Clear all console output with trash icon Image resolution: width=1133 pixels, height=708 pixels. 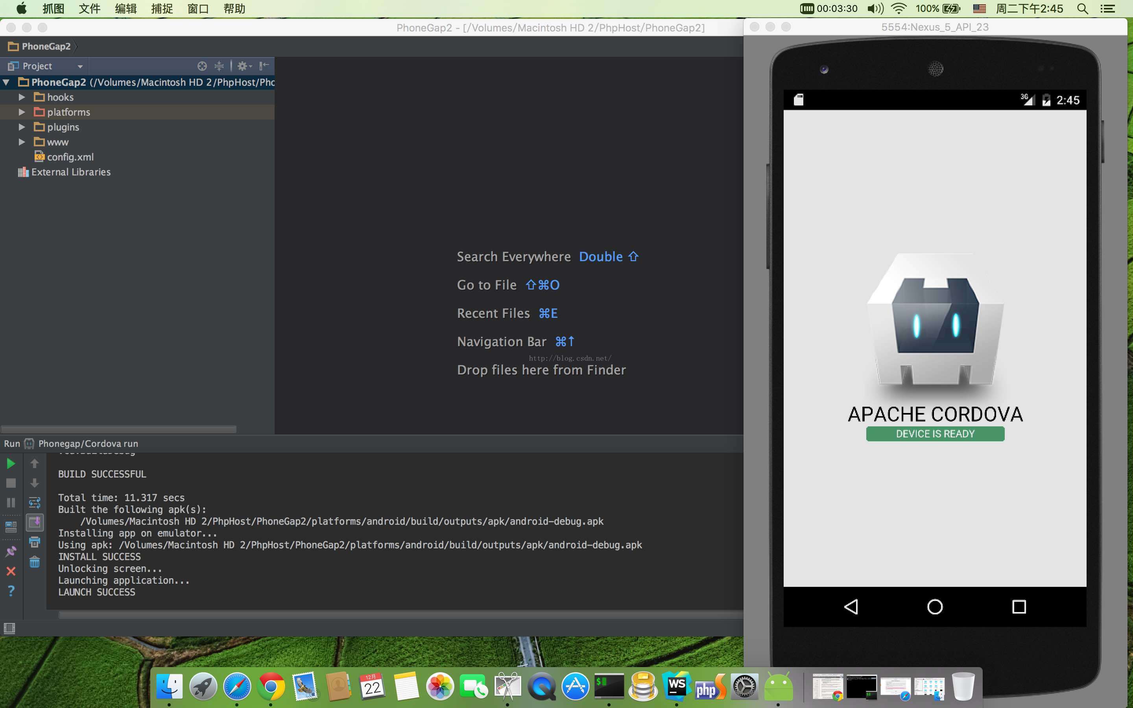click(x=35, y=562)
